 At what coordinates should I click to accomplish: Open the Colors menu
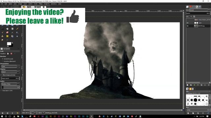[x=30, y=4]
